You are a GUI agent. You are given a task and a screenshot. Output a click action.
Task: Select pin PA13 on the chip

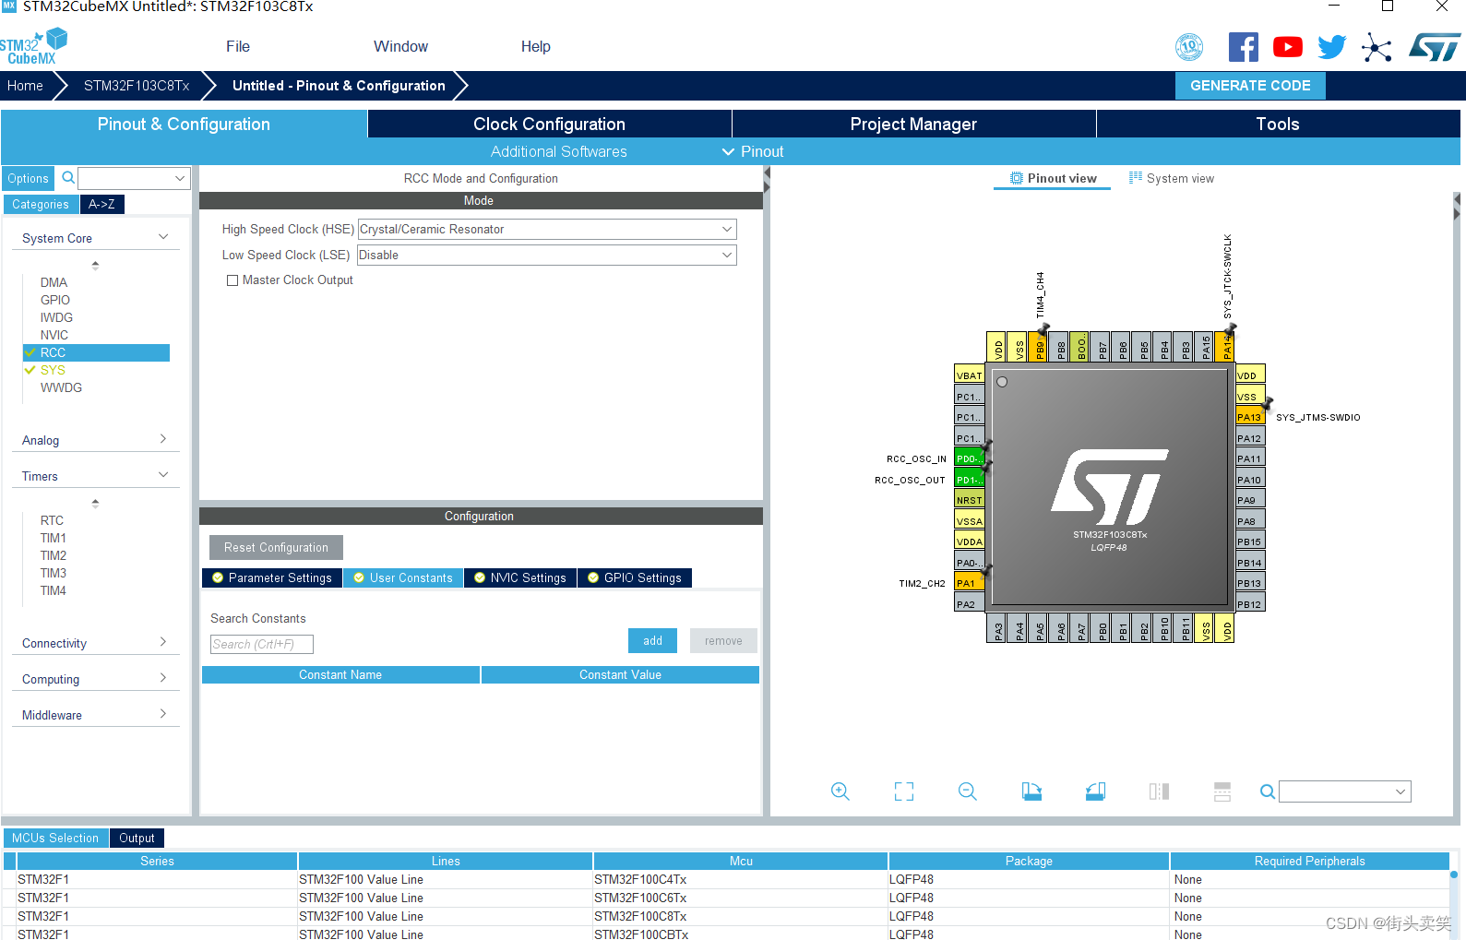coord(1249,417)
